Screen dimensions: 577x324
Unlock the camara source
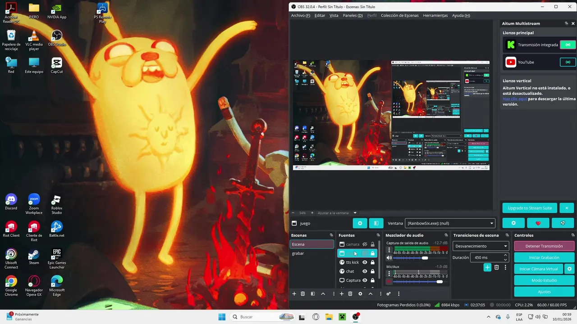click(373, 244)
